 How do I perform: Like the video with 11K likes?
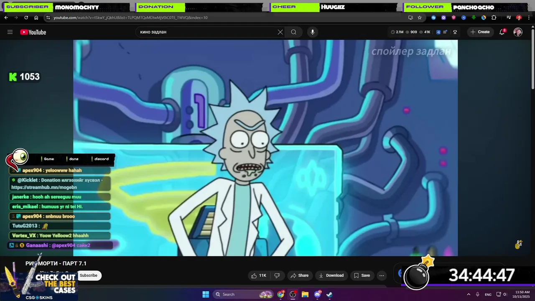[x=259, y=275]
